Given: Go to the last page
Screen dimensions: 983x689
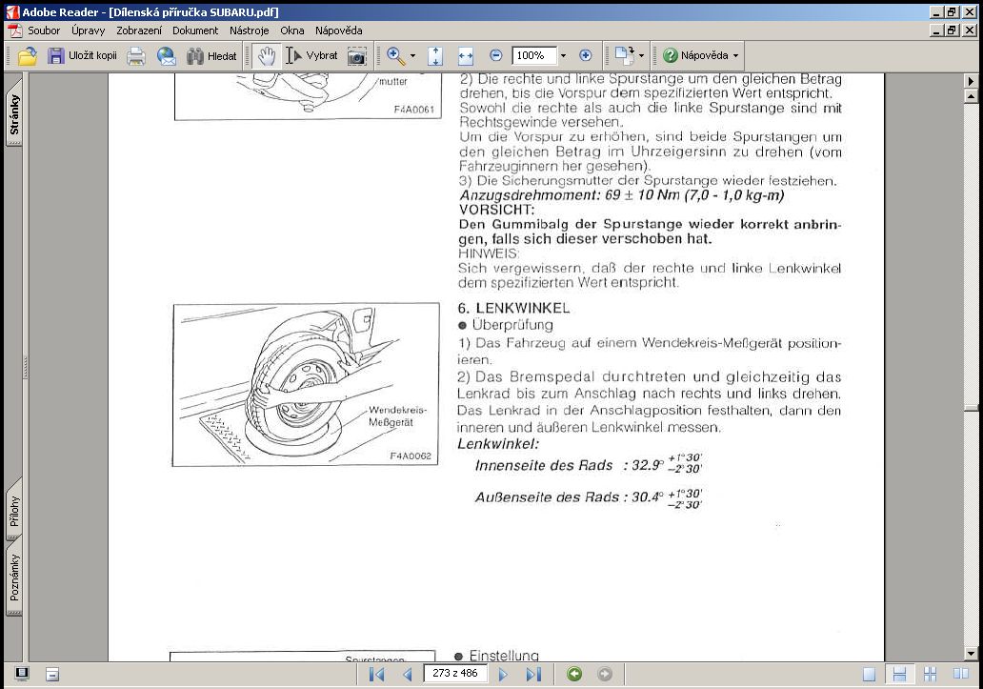Looking at the screenshot, I should tap(533, 674).
